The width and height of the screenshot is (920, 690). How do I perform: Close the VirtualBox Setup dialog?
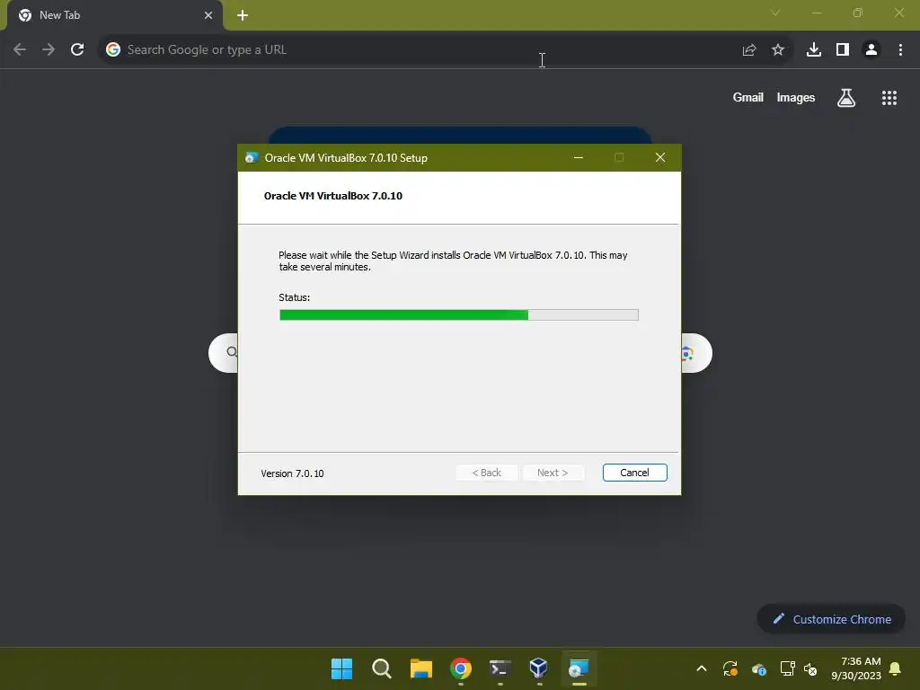(660, 157)
